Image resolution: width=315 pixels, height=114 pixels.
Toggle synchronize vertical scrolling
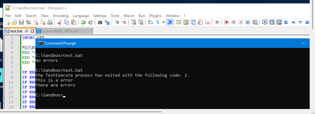133,22
